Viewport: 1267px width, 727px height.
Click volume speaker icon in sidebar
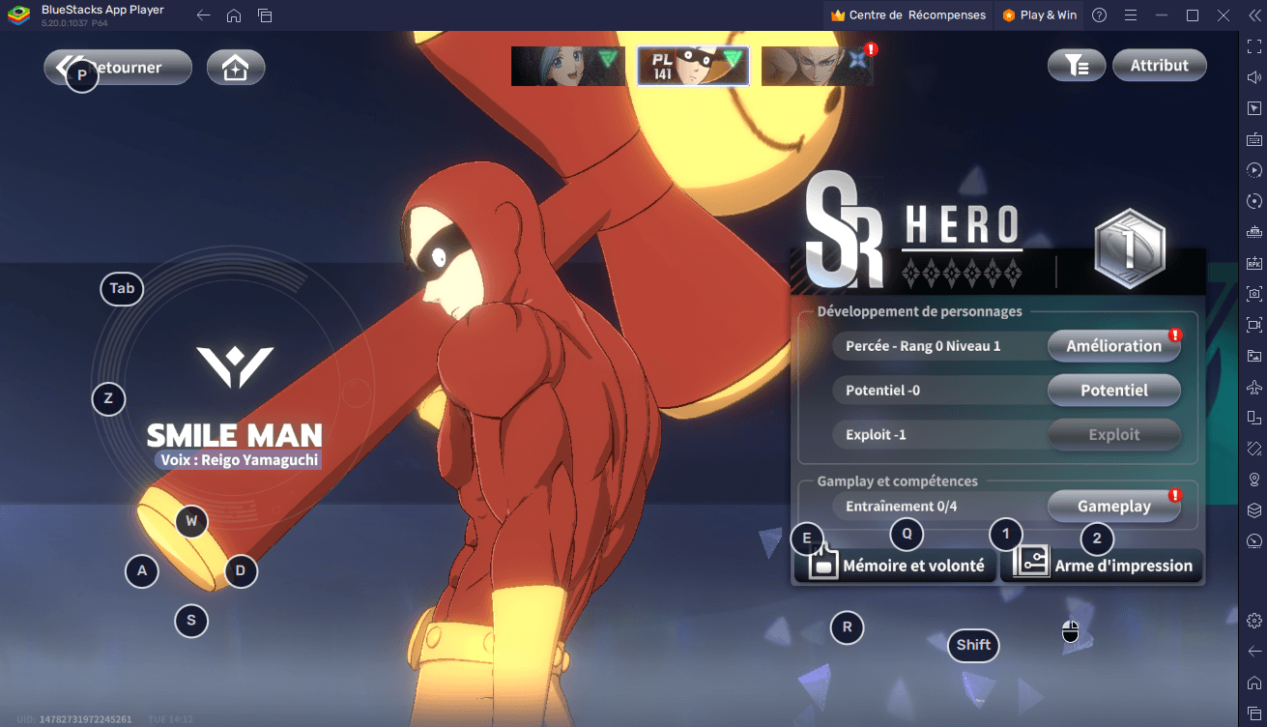[1254, 77]
